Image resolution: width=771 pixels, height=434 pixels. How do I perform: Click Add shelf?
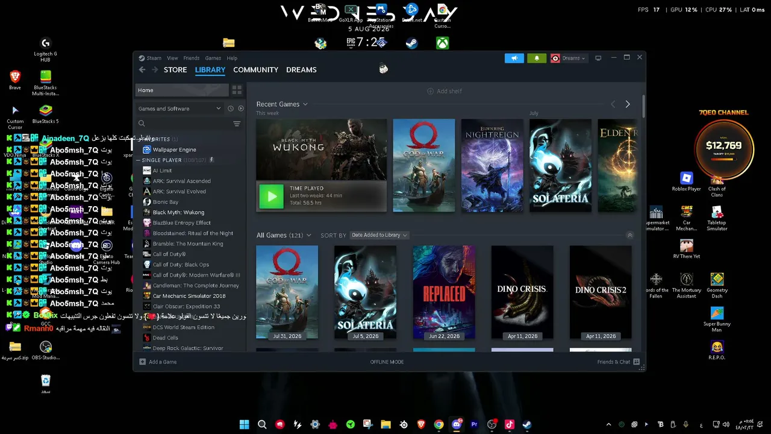[x=445, y=91]
